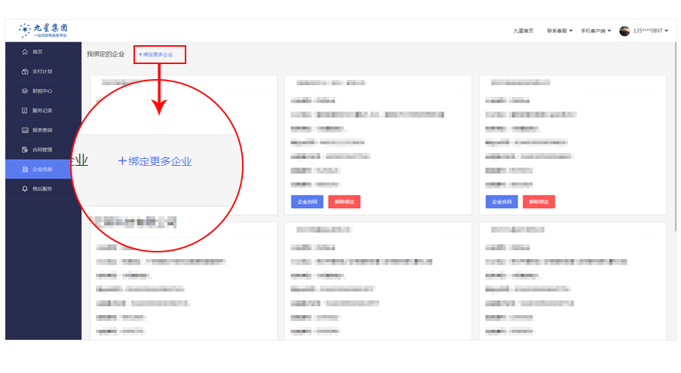
Task: Open 报表查询 using its sidebar icon
Action: (25, 130)
